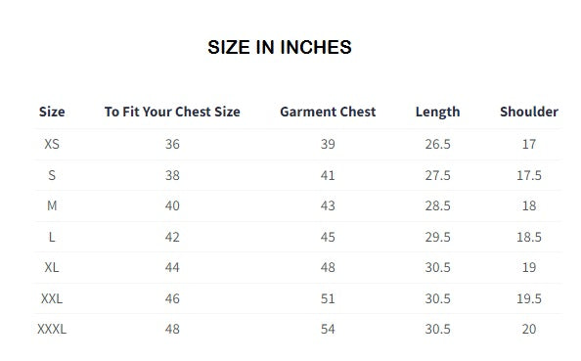The image size is (581, 361).
Task: Select the Length column header
Action: click(x=437, y=112)
